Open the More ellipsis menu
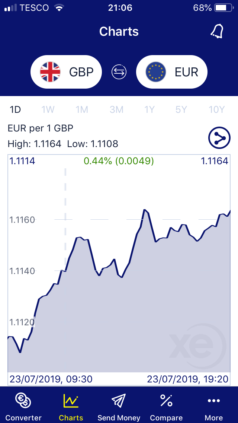This screenshot has width=238, height=423. pyautogui.click(x=214, y=401)
